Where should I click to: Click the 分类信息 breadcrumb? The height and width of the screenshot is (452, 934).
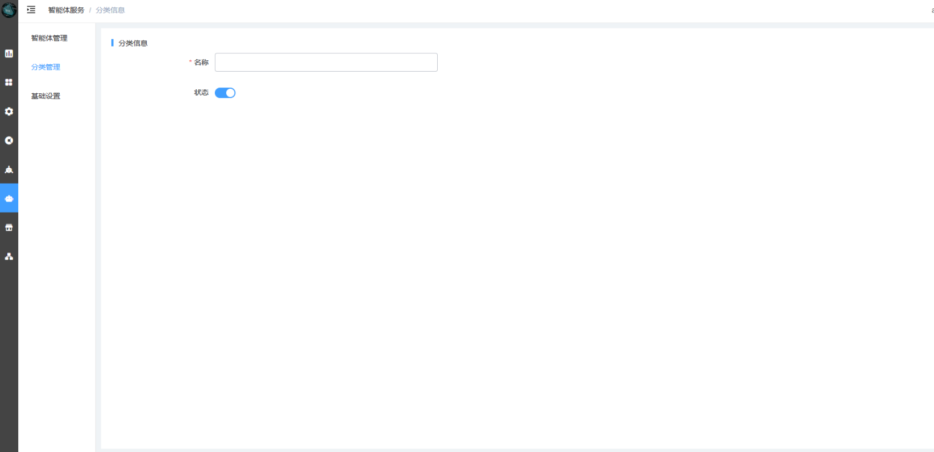tap(110, 10)
